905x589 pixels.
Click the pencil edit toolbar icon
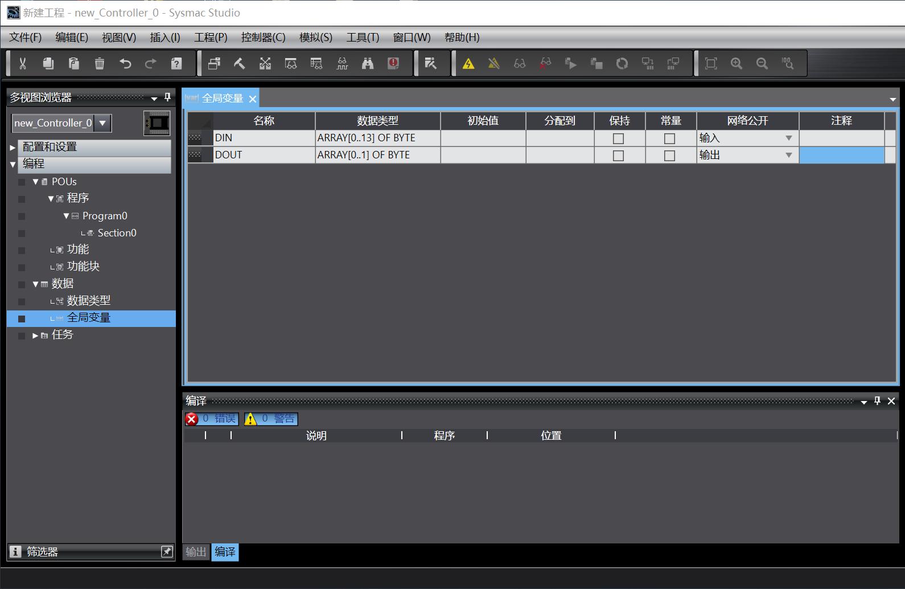click(431, 63)
